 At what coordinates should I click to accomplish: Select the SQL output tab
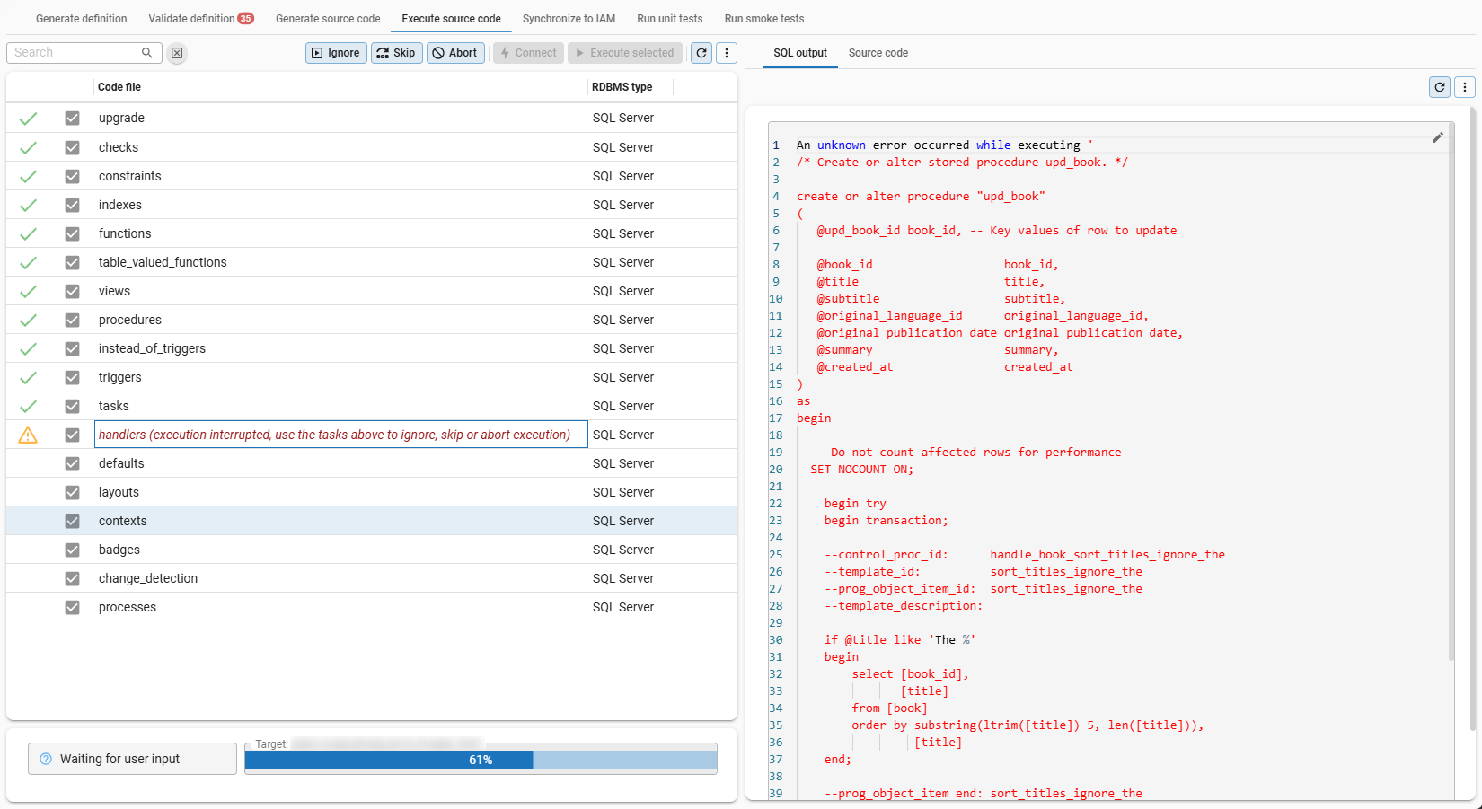tap(799, 53)
